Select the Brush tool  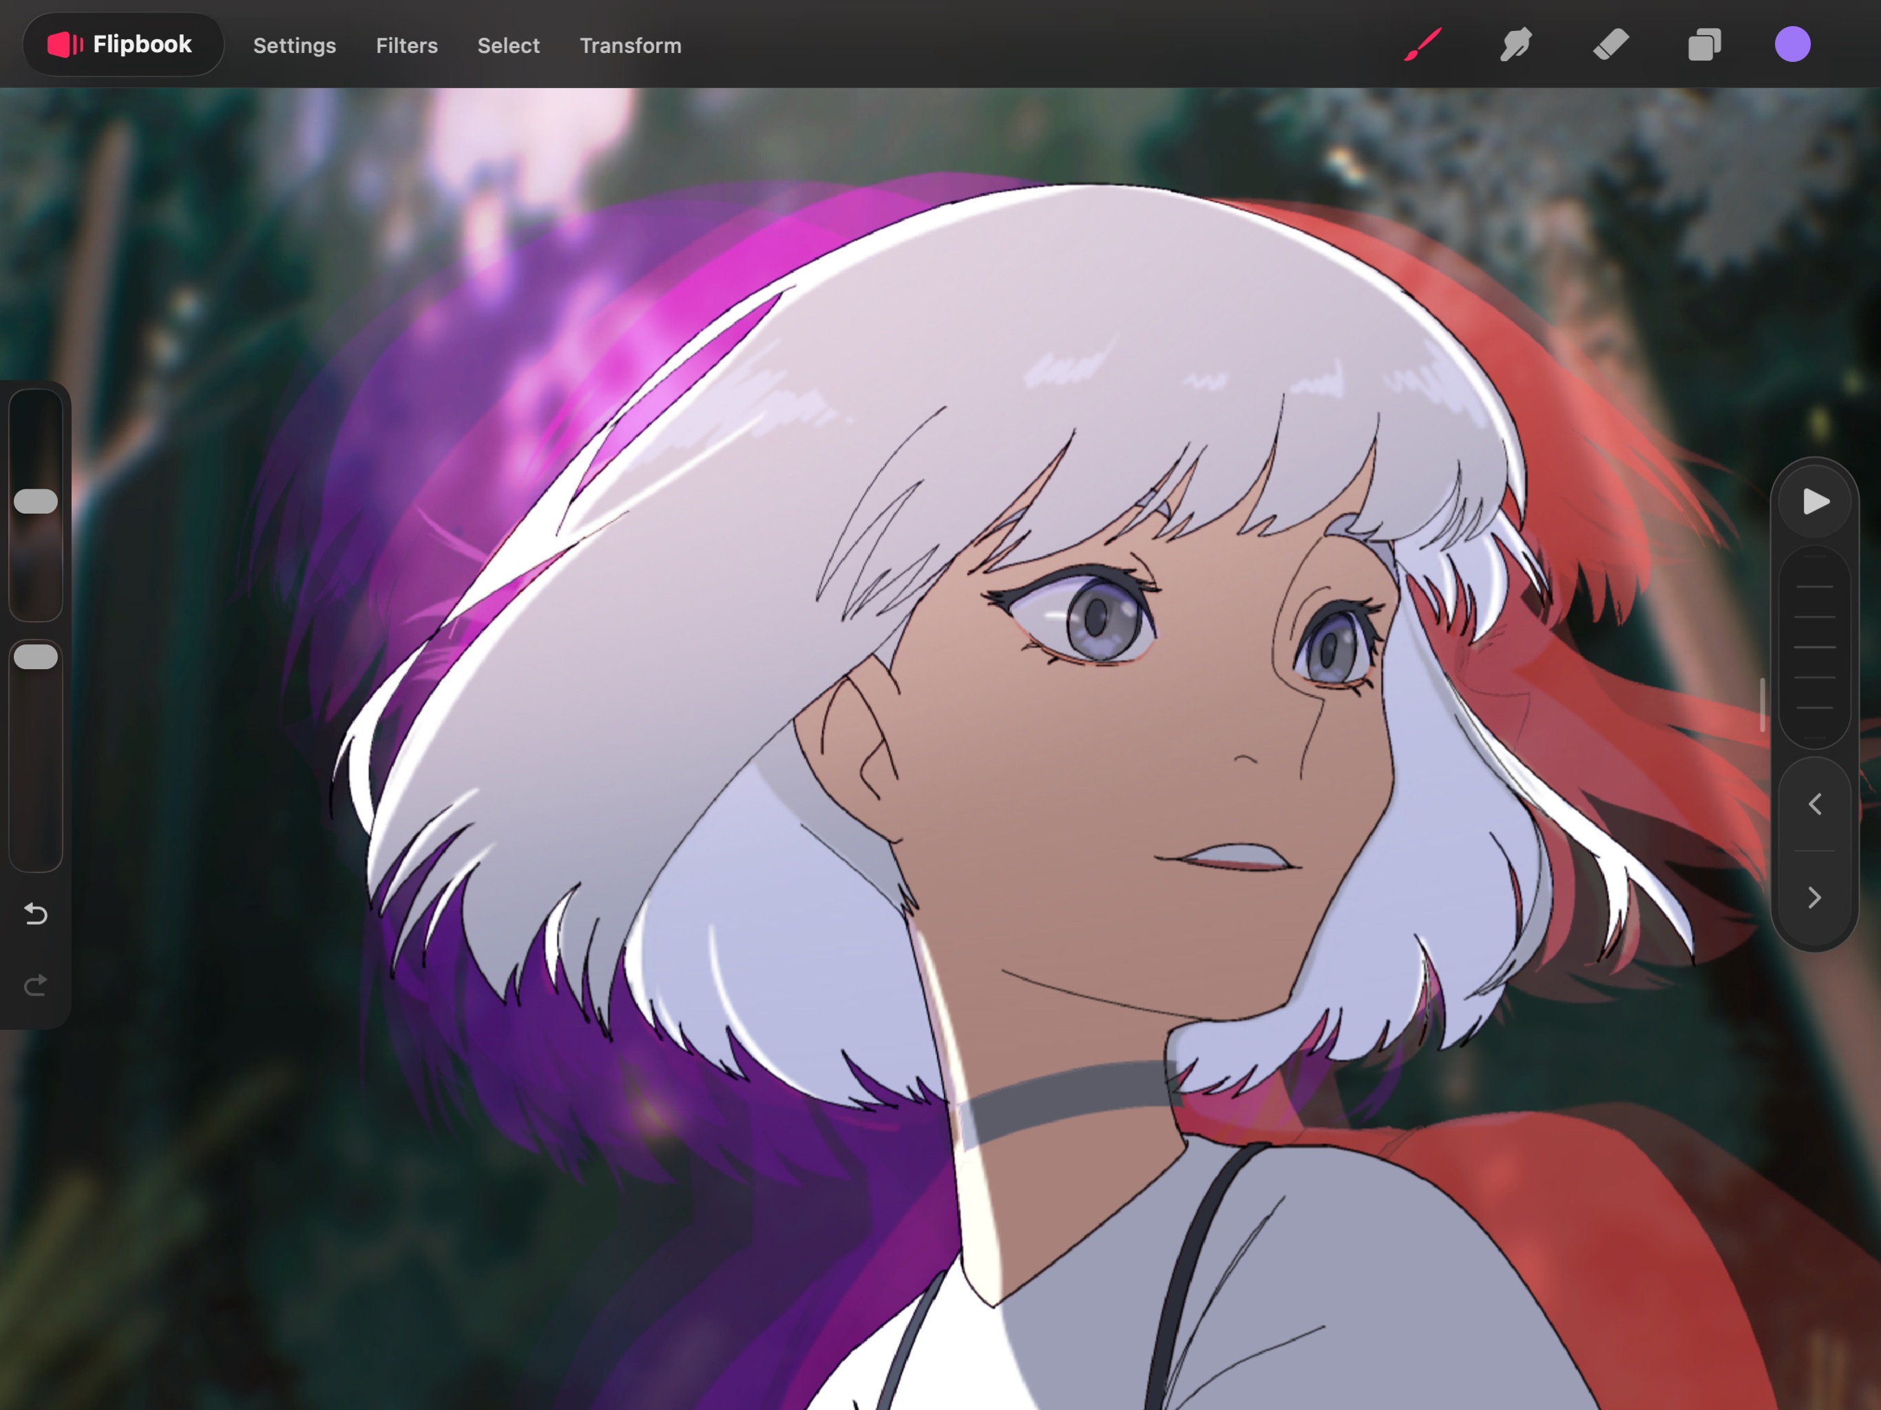click(x=1422, y=44)
